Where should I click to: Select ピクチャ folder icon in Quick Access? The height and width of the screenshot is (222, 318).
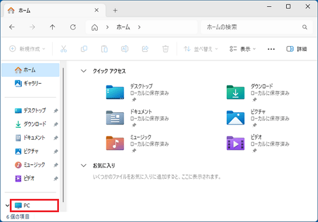[235, 117]
